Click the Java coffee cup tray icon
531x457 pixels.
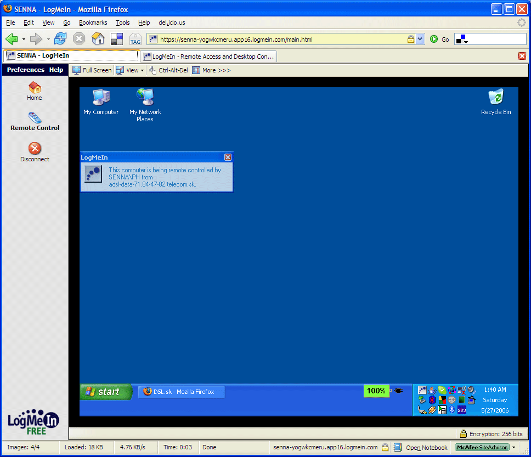point(432,390)
